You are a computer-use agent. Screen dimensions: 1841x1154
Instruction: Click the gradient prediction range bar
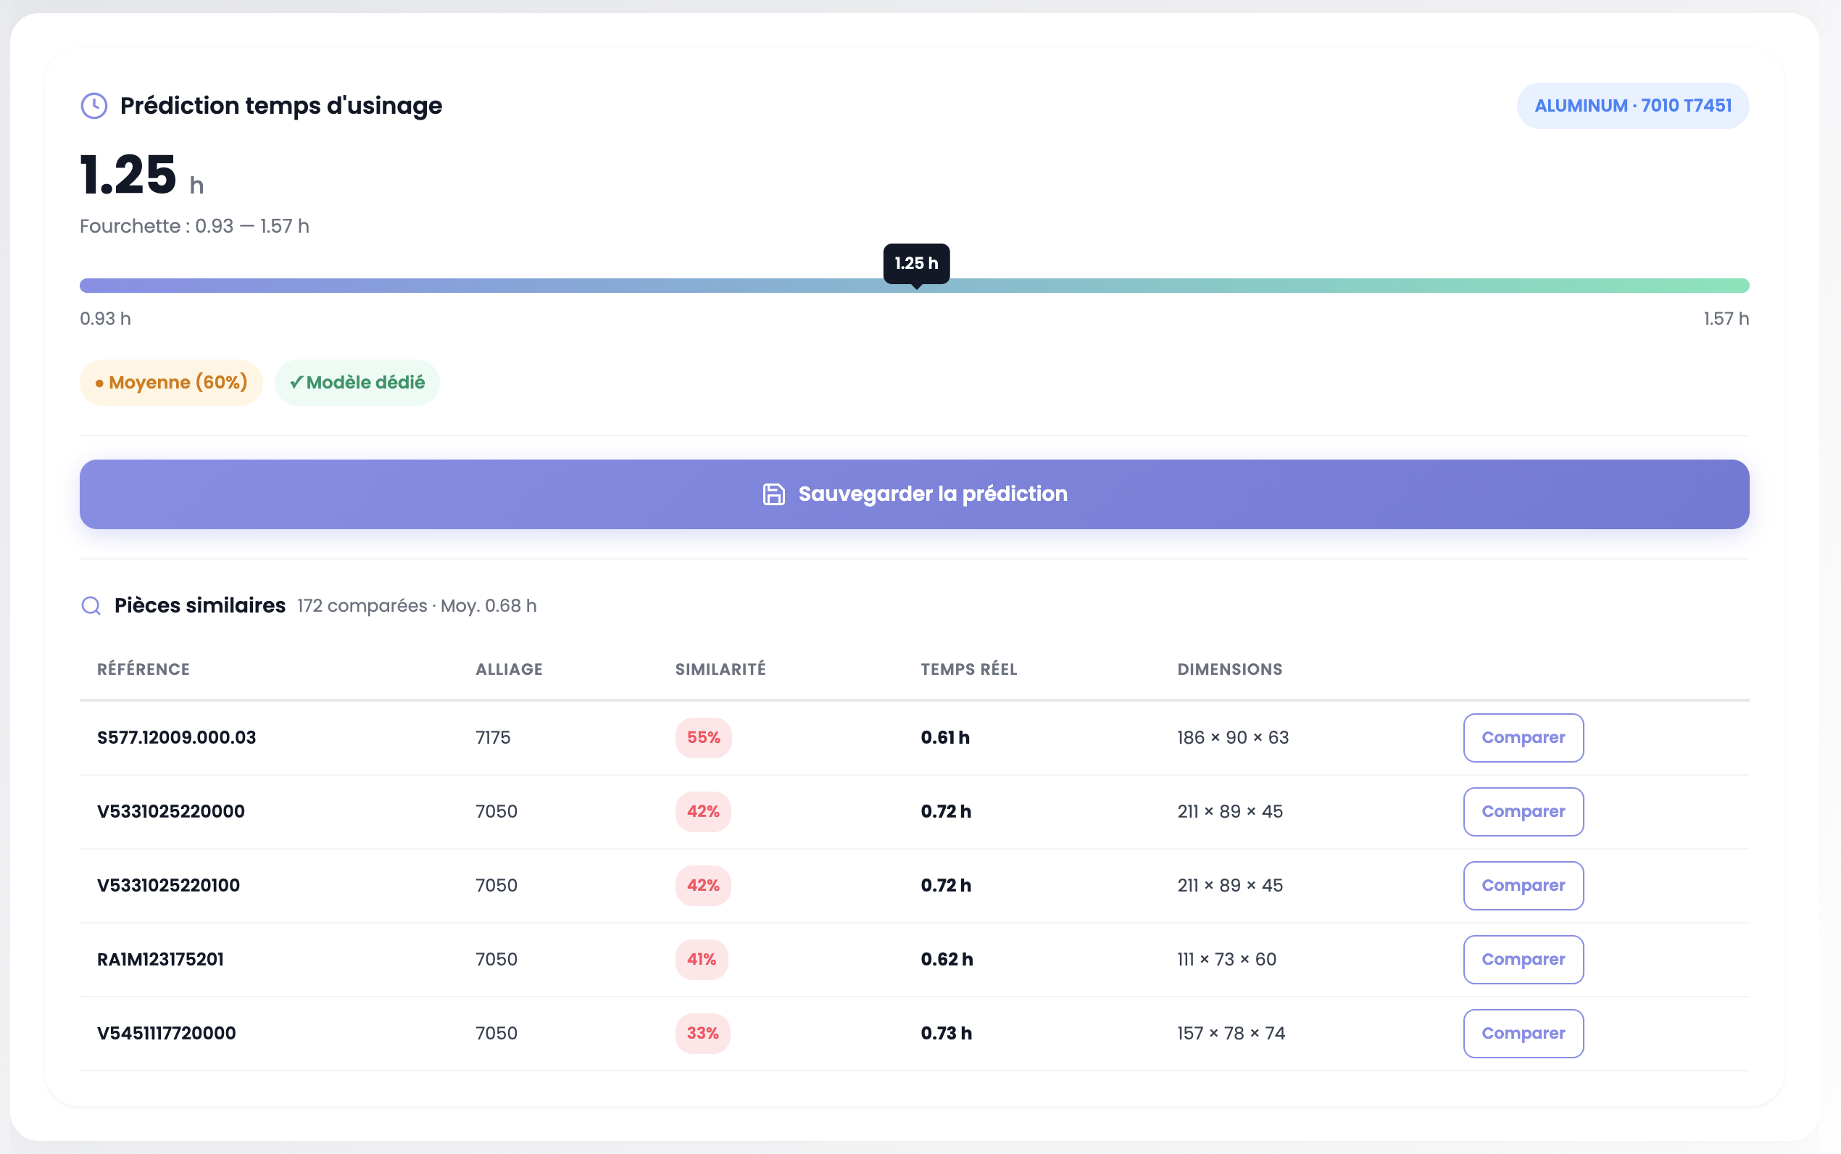(534, 286)
